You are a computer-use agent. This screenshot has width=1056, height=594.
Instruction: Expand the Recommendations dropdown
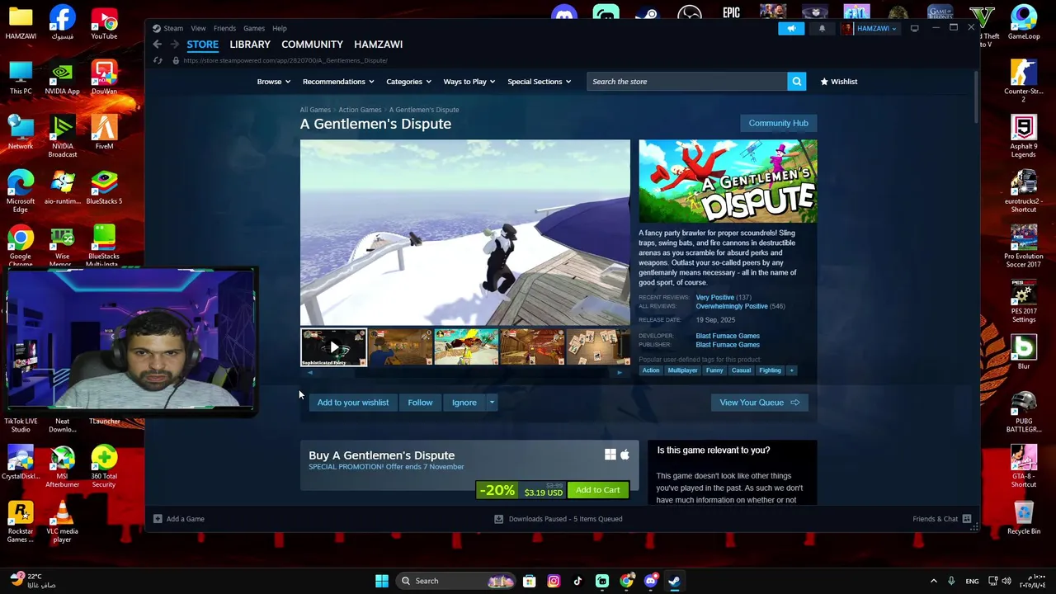click(337, 82)
